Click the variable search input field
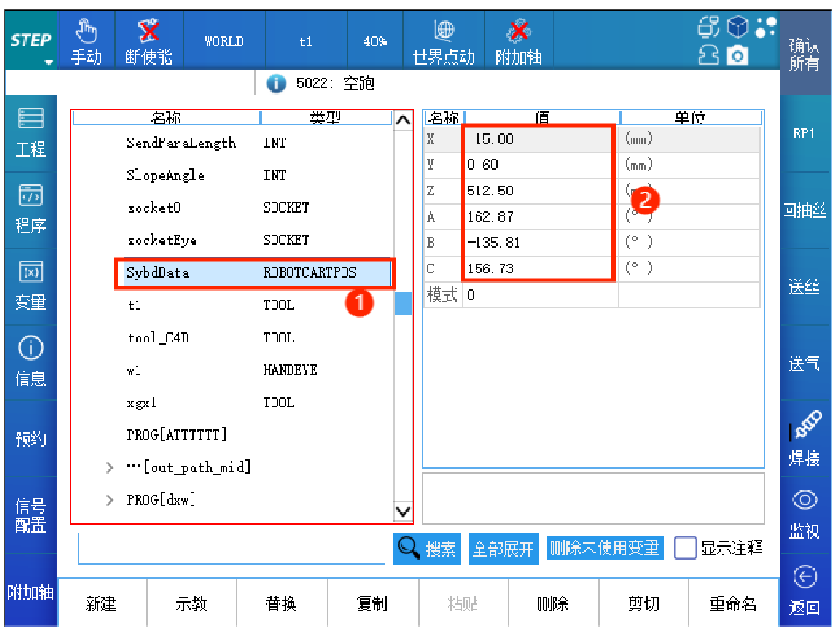This screenshot has width=833, height=628. point(232,549)
